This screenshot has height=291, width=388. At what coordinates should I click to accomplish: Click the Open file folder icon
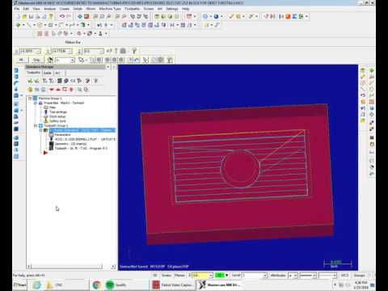tap(24, 16)
